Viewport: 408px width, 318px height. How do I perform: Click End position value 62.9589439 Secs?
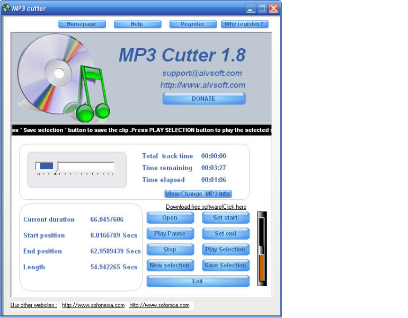coord(116,251)
